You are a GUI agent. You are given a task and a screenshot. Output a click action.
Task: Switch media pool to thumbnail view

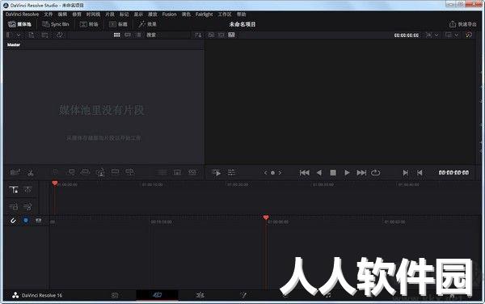coord(117,35)
